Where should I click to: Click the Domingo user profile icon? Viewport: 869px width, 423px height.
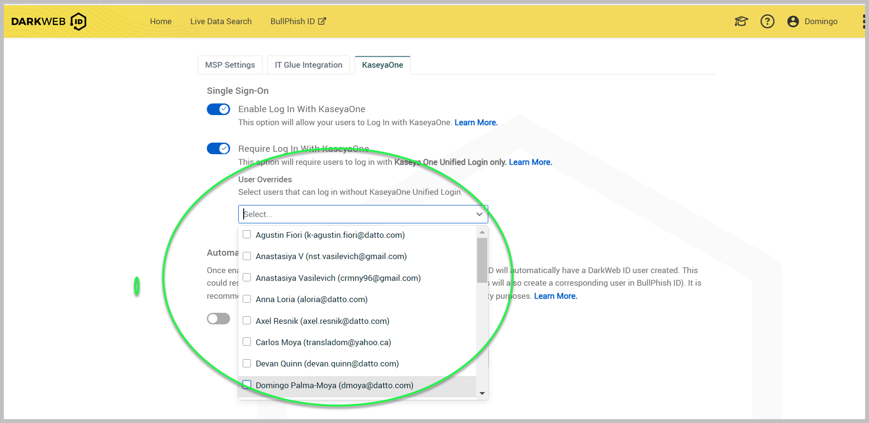tap(793, 21)
